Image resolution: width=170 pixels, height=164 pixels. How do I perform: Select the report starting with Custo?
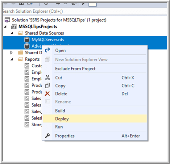(37, 66)
